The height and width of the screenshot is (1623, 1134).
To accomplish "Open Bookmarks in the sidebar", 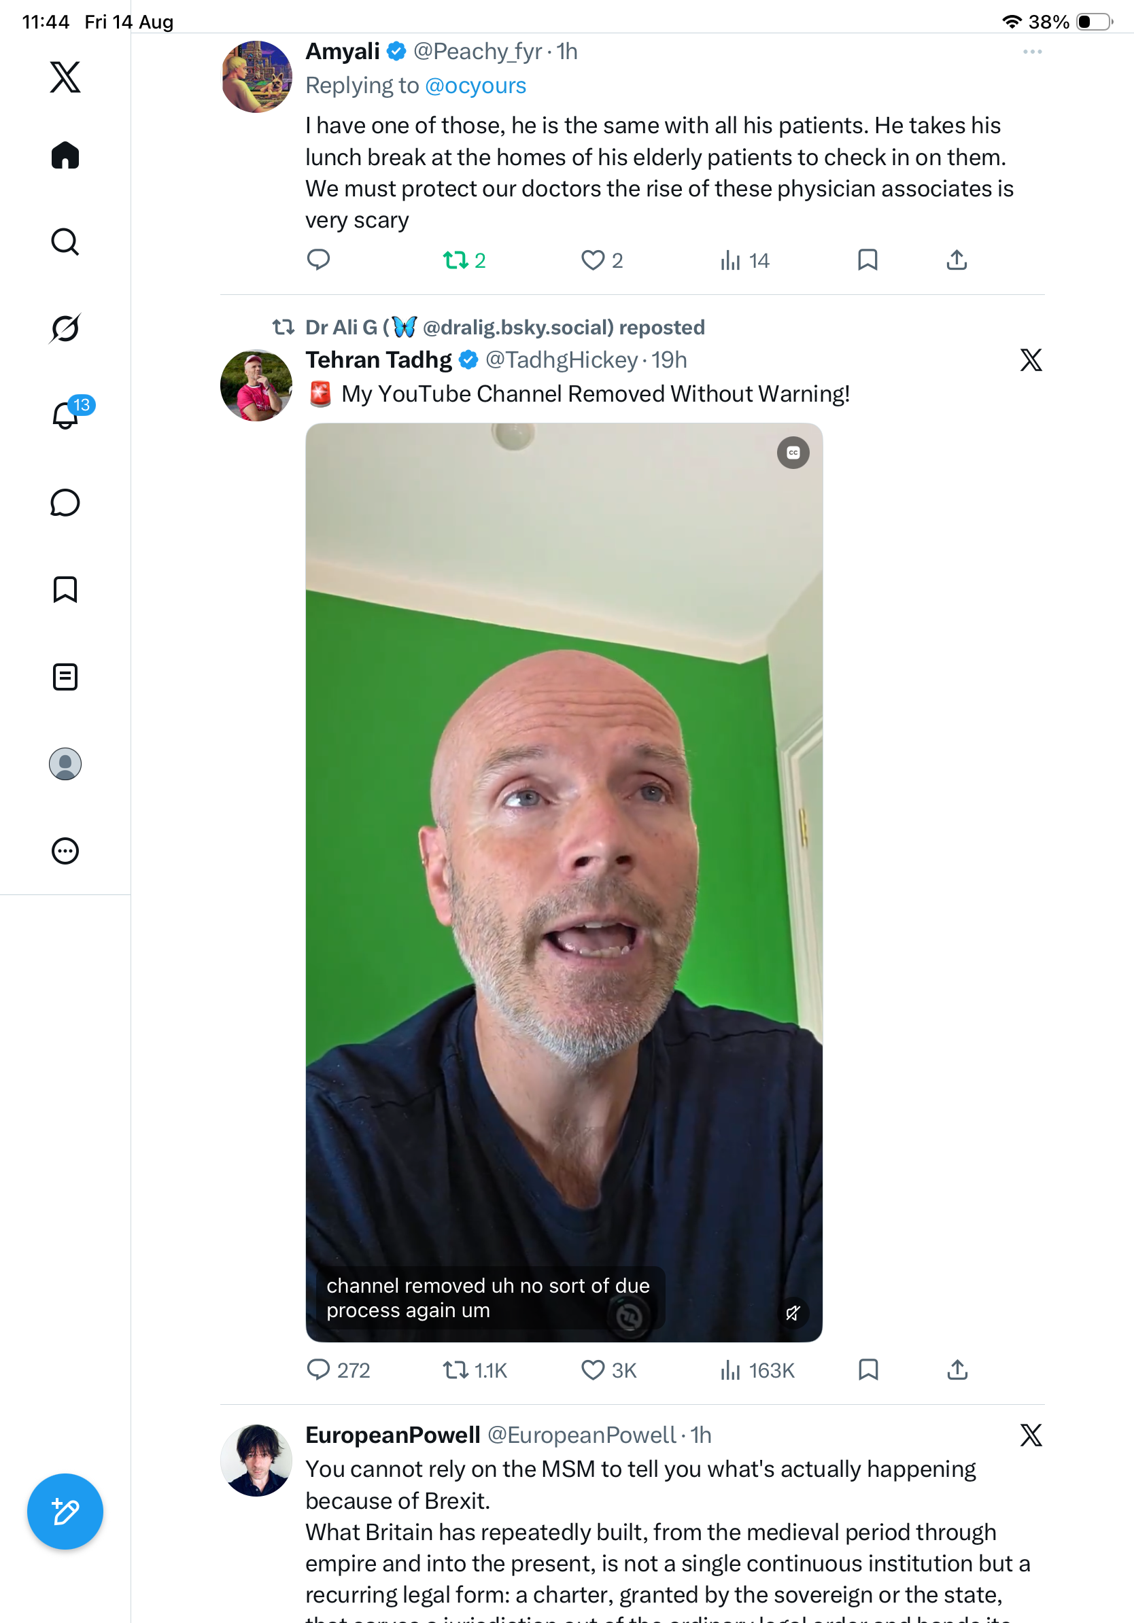I will pyautogui.click(x=65, y=589).
